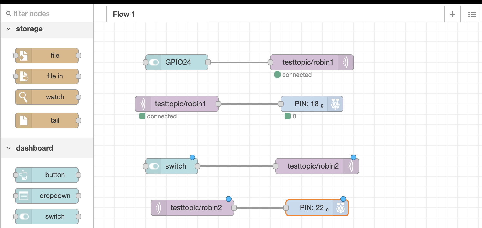The image size is (482, 228).
Task: Click output port of canvas switch node
Action: click(198, 166)
